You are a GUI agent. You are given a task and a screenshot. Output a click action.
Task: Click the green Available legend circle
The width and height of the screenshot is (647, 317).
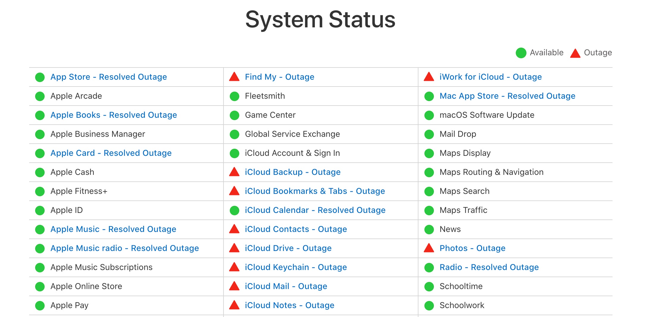pyautogui.click(x=521, y=53)
